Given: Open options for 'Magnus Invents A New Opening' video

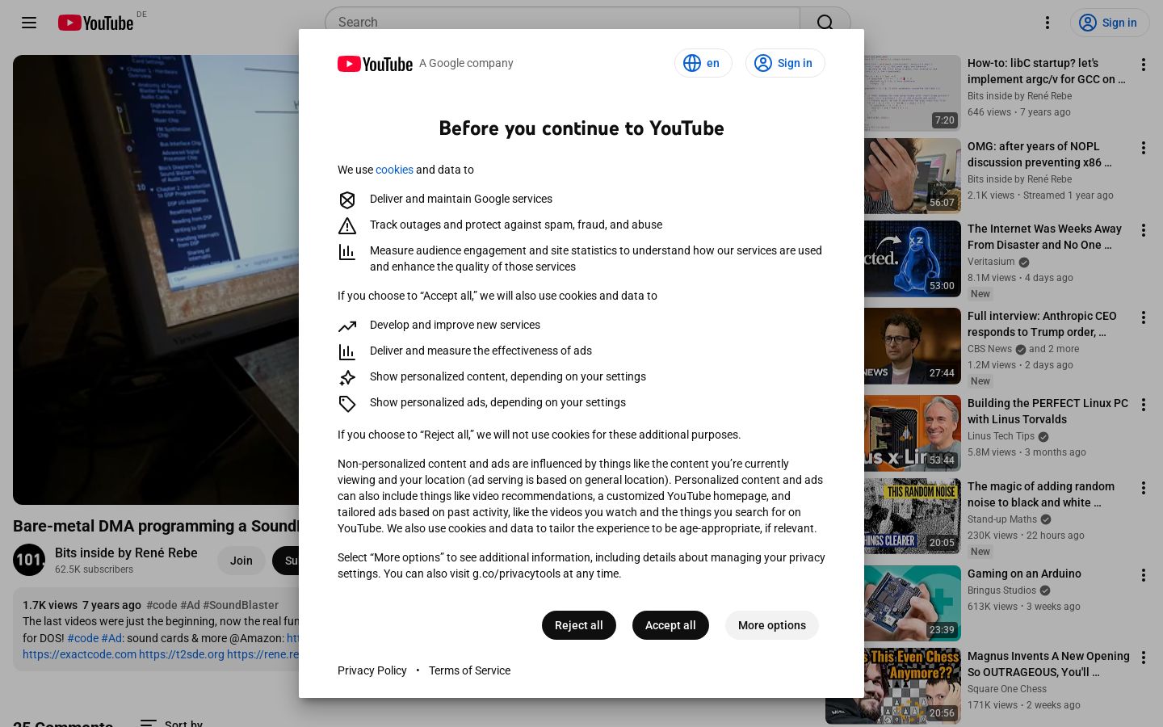Looking at the screenshot, I should pos(1144,658).
